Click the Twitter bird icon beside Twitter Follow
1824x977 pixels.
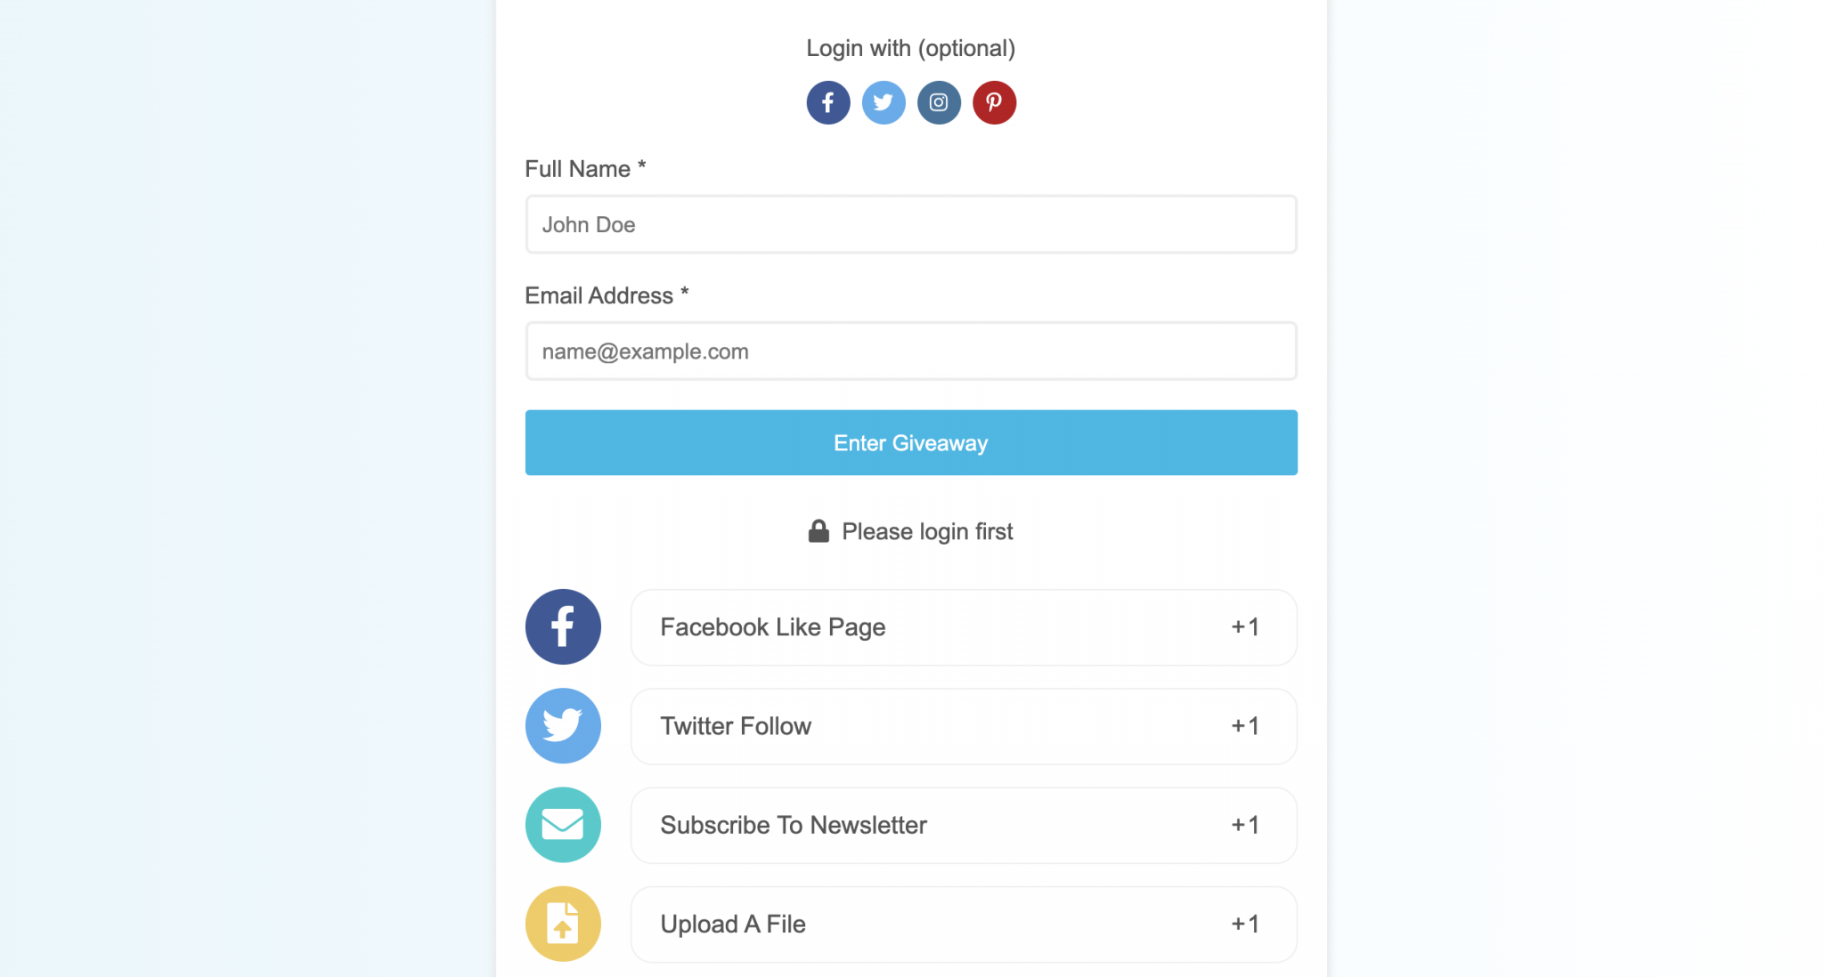[x=563, y=726]
